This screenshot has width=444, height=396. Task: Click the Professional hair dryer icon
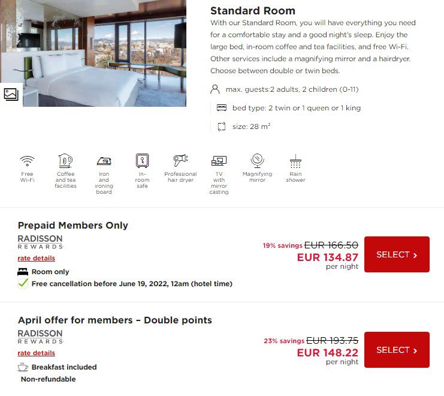click(x=181, y=160)
